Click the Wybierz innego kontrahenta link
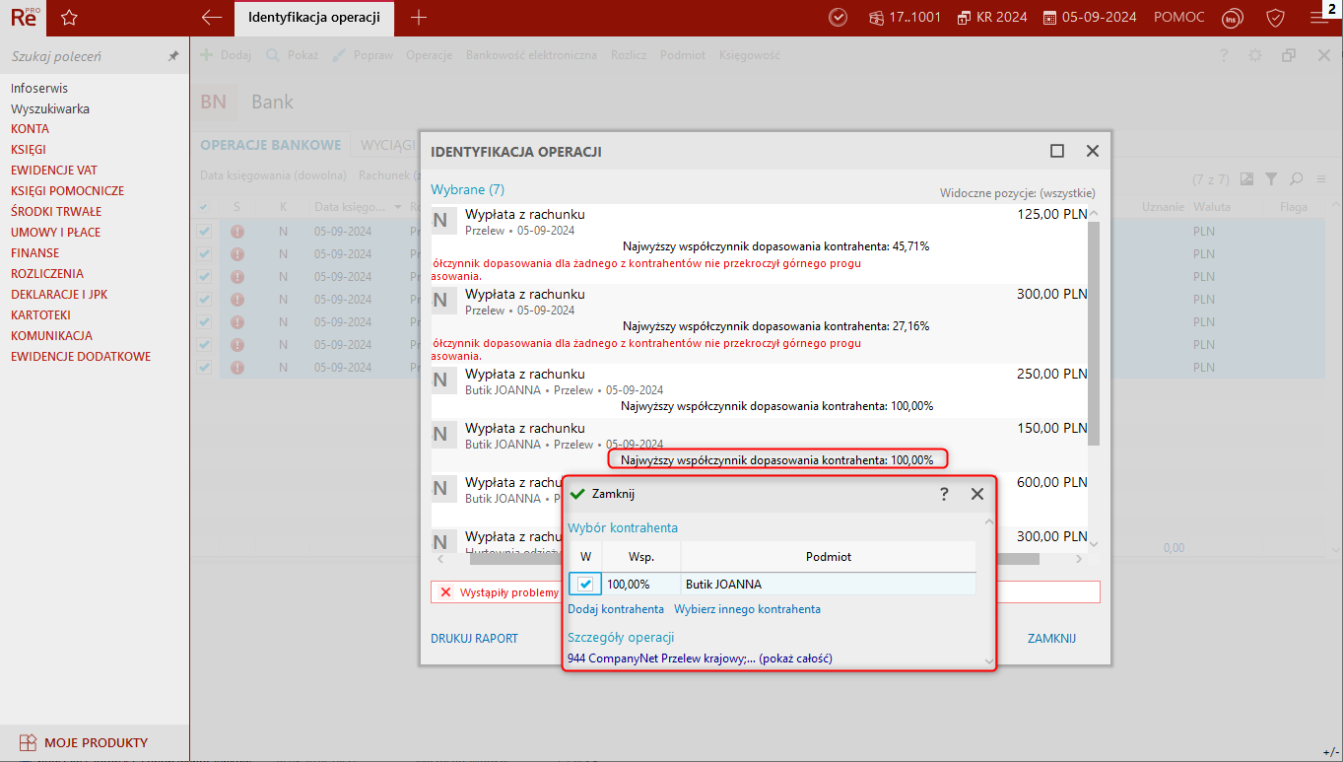This screenshot has width=1343, height=762. [x=747, y=609]
